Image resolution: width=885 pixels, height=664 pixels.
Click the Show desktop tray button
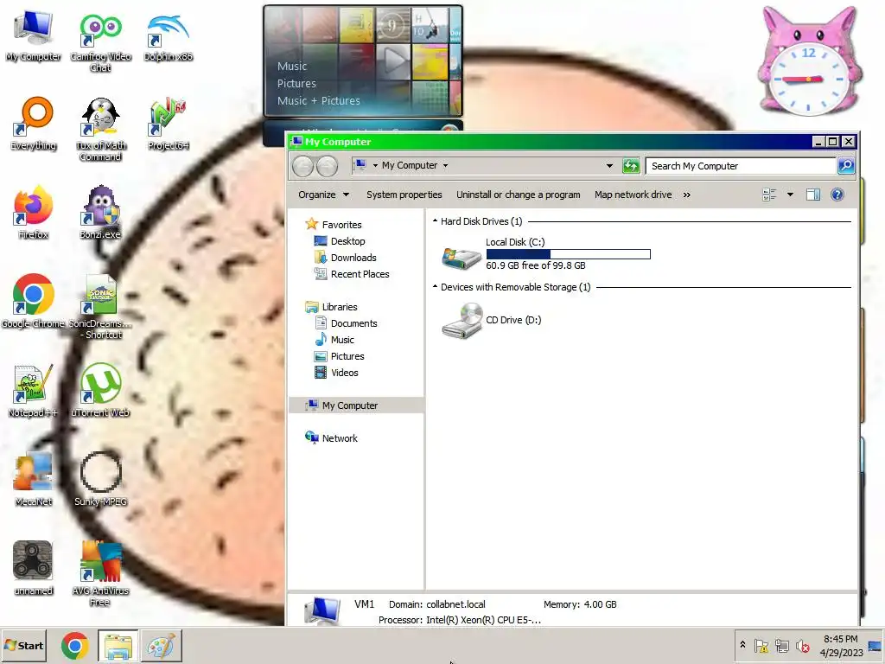(x=875, y=646)
